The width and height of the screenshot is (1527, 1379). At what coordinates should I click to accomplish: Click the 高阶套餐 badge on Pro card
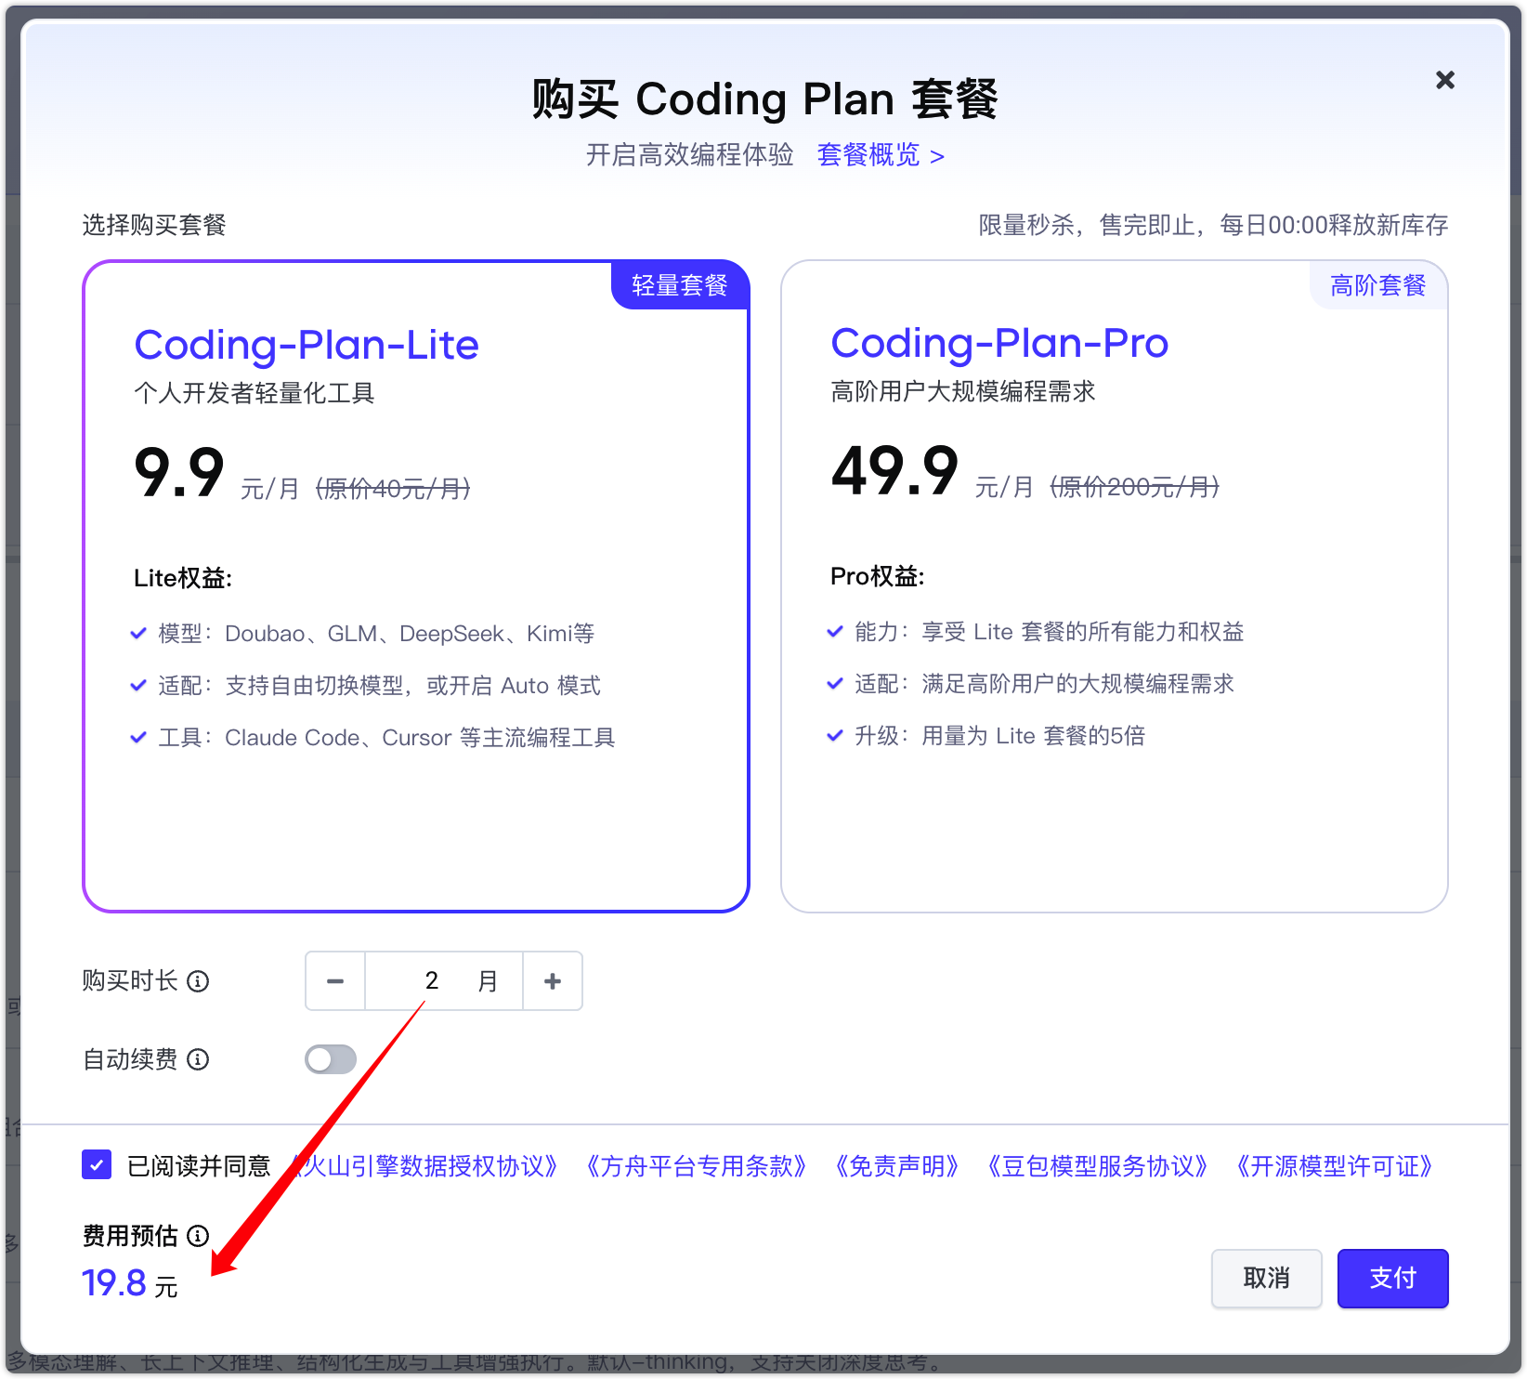point(1378,285)
